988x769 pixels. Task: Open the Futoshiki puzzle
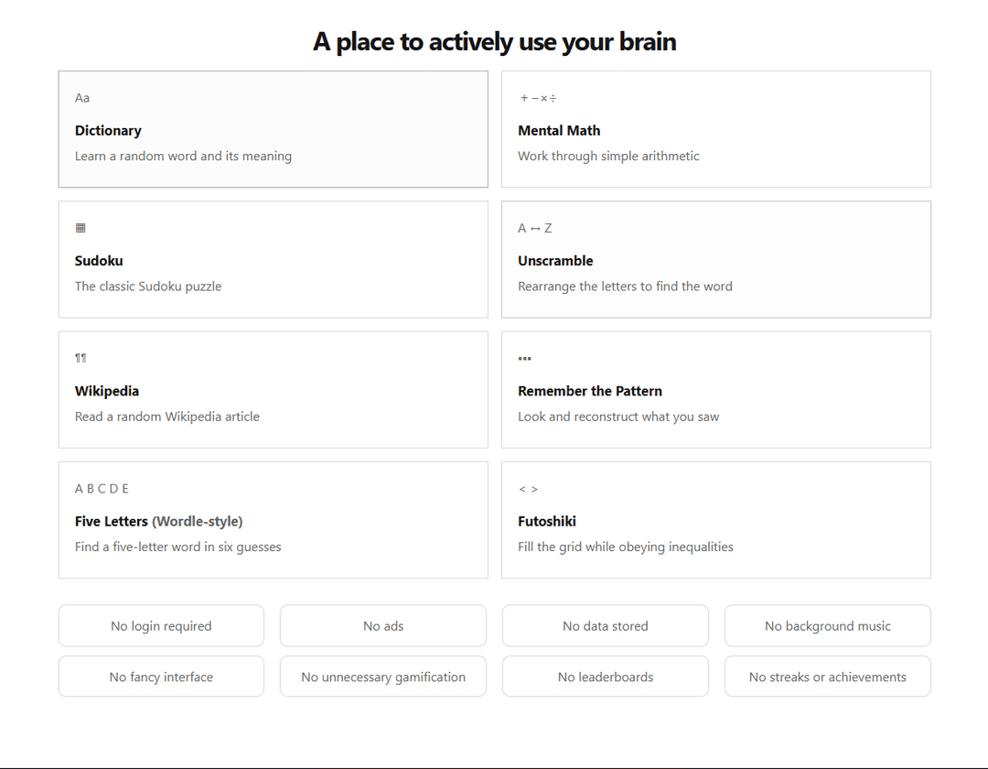pos(716,520)
